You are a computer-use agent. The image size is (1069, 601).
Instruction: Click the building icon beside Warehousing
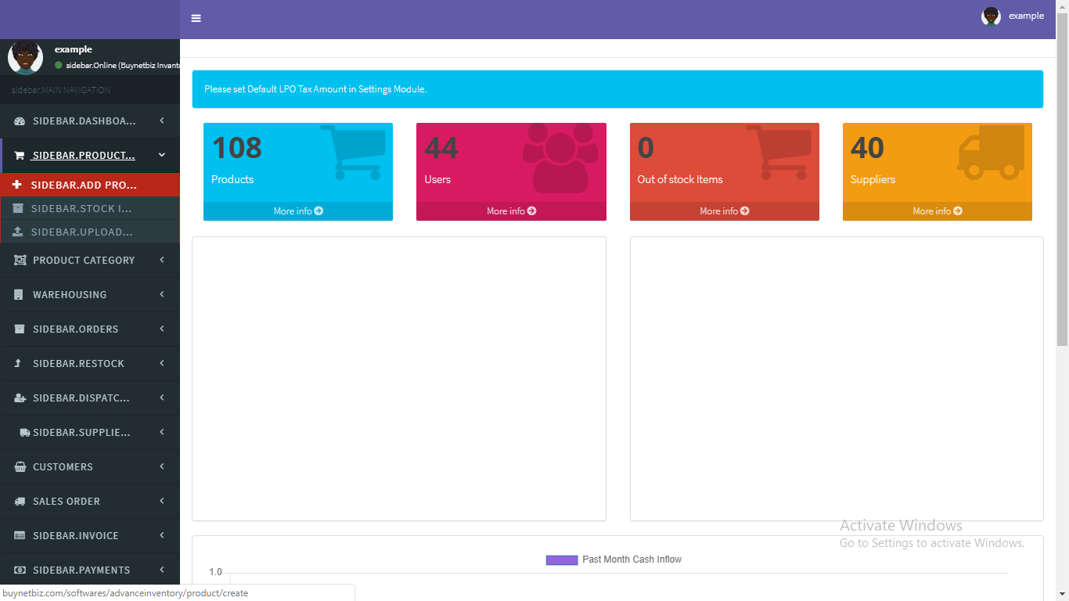point(20,295)
